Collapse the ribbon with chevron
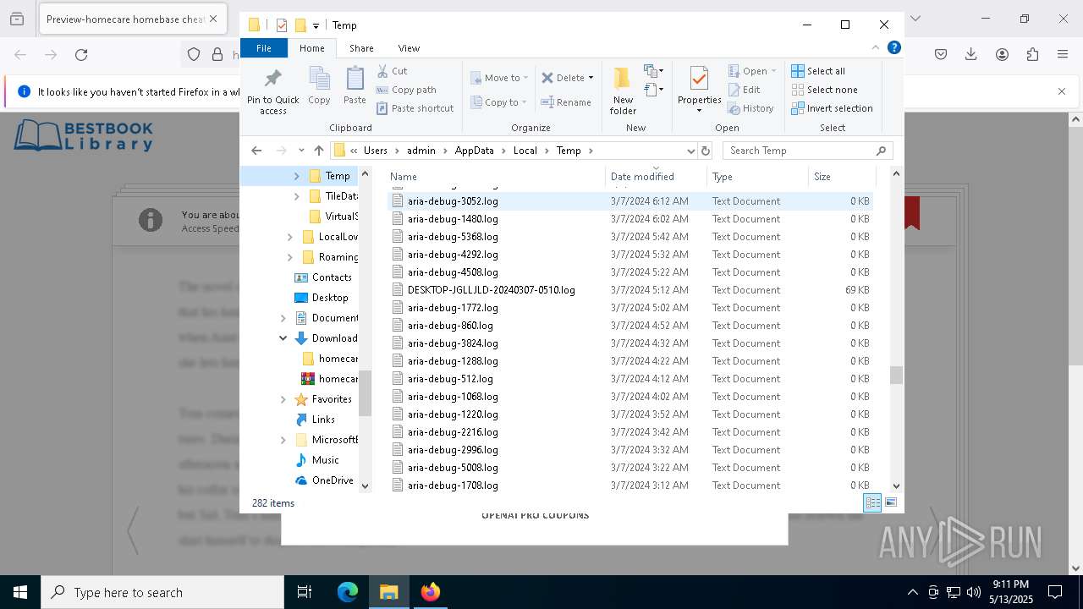The width and height of the screenshot is (1083, 609). coord(876,48)
